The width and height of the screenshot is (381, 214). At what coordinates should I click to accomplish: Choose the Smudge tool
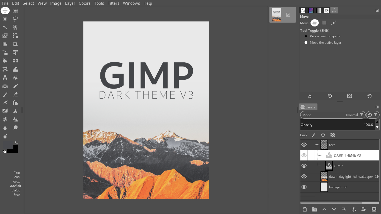pos(15,128)
